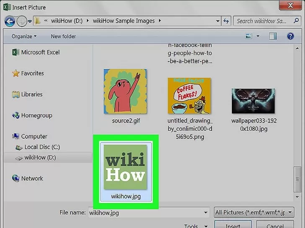Click the Insert button
Image resolution: width=305 pixels, height=228 pixels.
pos(233,225)
